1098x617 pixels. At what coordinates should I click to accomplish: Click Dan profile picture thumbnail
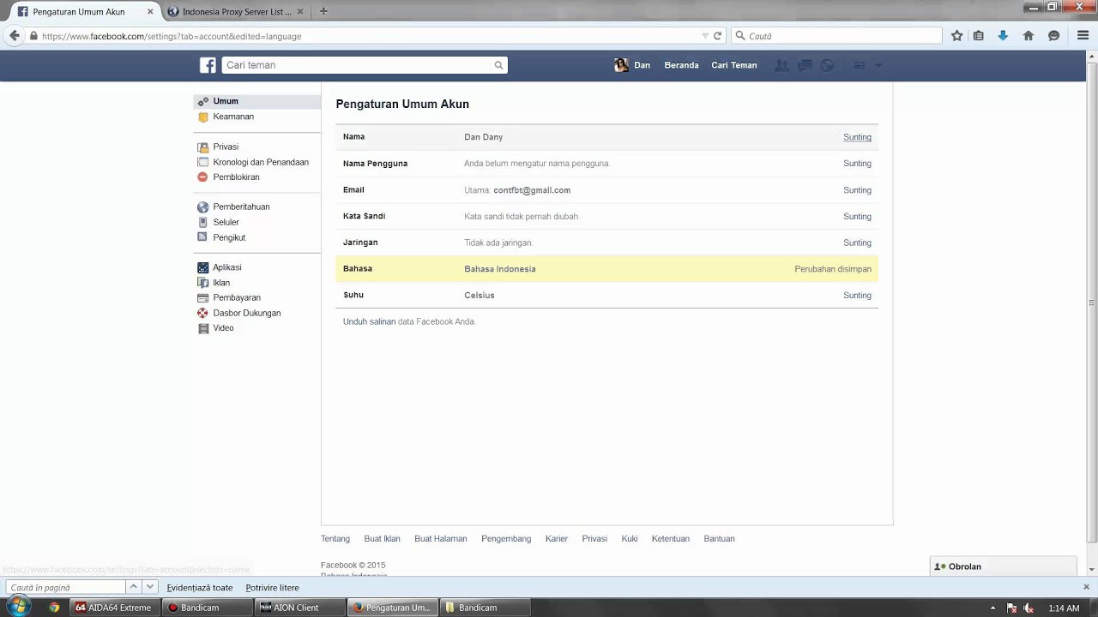pos(622,65)
